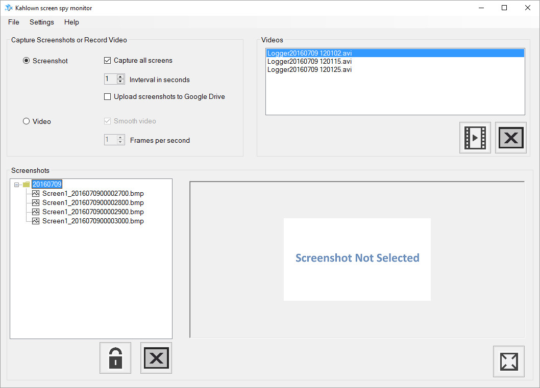The image size is (540, 388).
Task: Click the 20160709 folder icon
Action: pos(26,185)
